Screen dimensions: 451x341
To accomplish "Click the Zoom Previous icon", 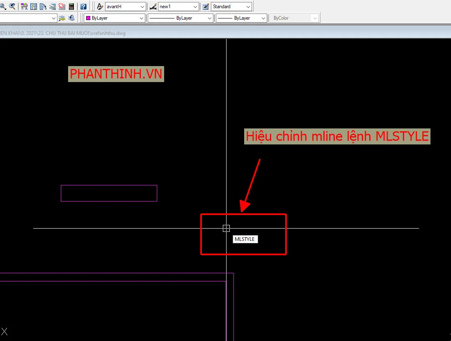I will point(12,6).
